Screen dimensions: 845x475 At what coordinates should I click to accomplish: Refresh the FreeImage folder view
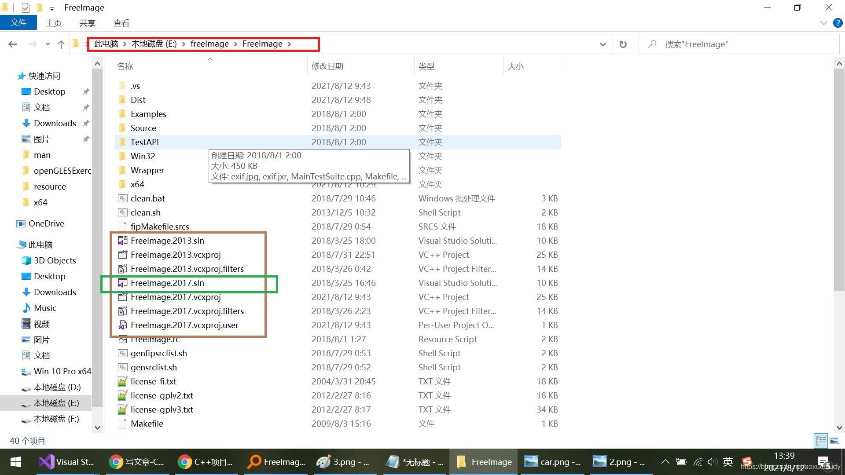(x=623, y=44)
